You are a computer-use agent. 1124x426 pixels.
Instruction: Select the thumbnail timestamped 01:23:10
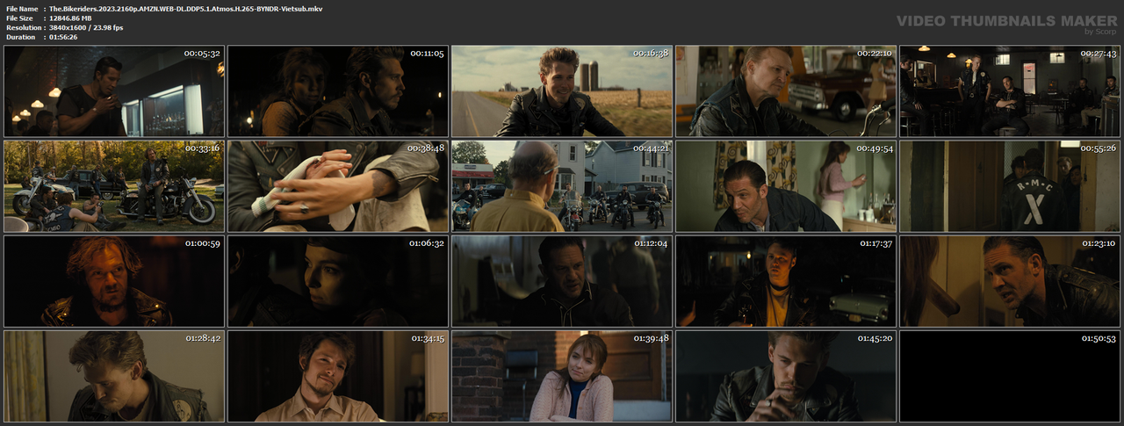(1010, 281)
